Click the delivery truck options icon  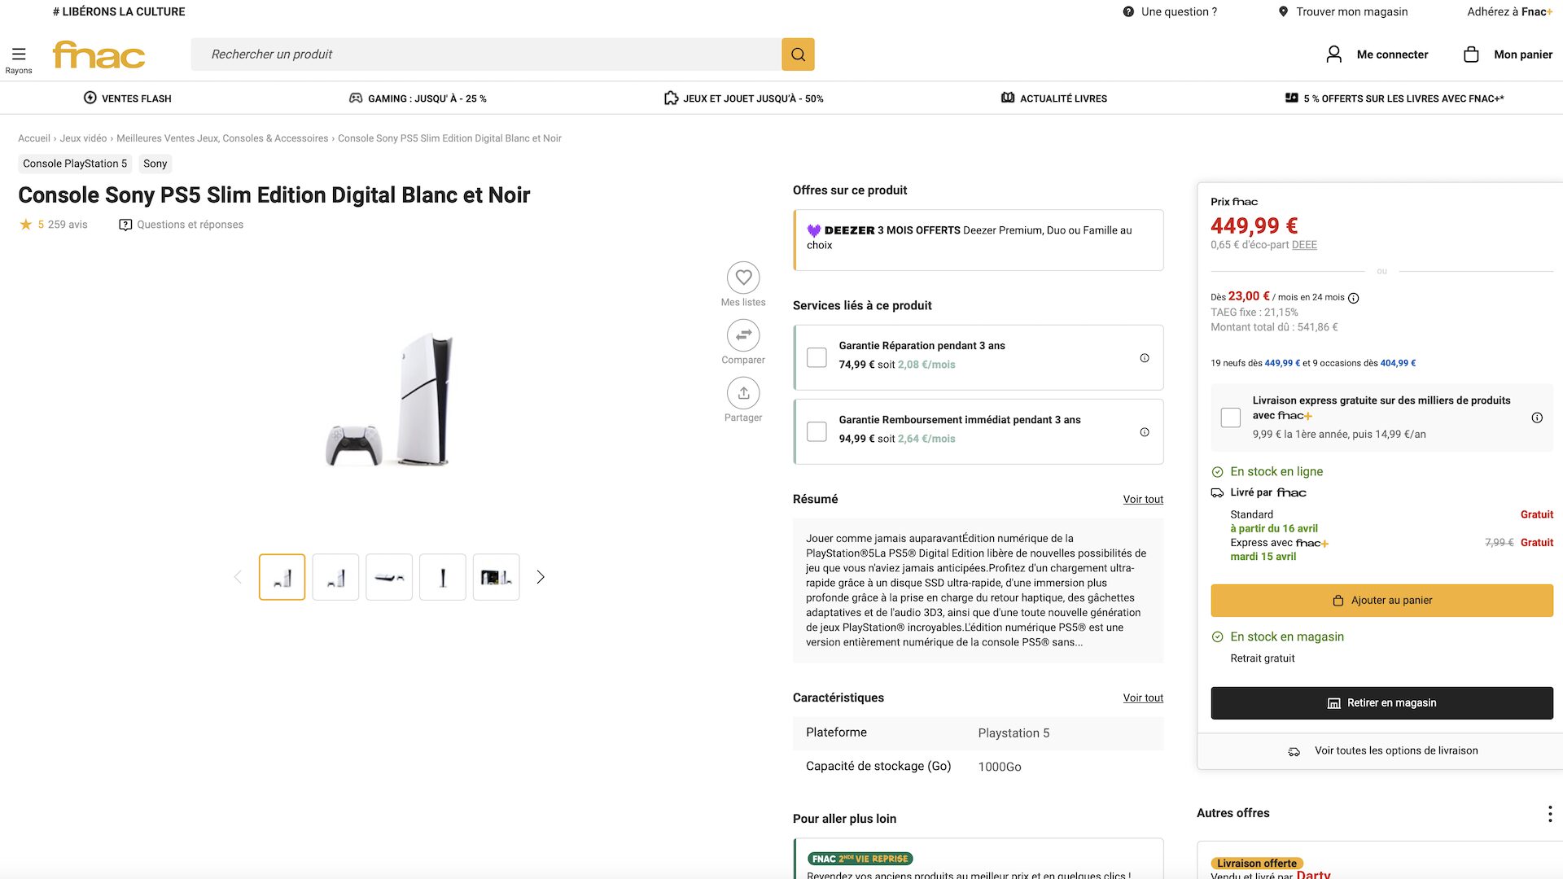point(1294,751)
